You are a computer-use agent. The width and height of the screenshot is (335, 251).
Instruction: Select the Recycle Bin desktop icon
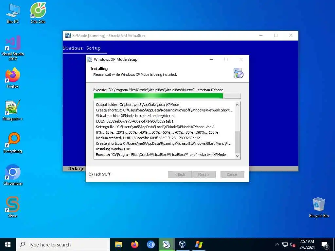319,208
